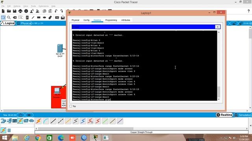This screenshot has width=252, height=141.
Task: Select the Miscellaneous folder category
Action: pyautogui.click(x=26, y=121)
